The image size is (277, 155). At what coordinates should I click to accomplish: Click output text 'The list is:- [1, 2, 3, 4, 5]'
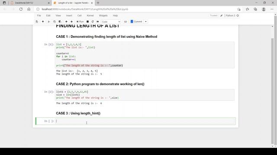point(77,71)
